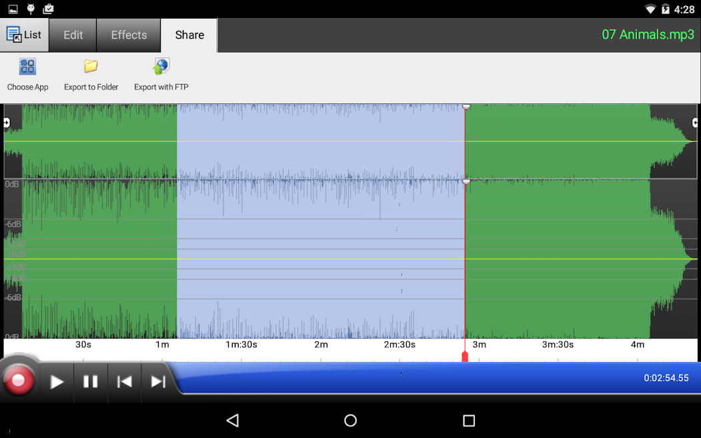
Task: Pause the audio playback
Action: (90, 381)
